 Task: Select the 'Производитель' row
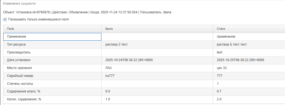144,52
